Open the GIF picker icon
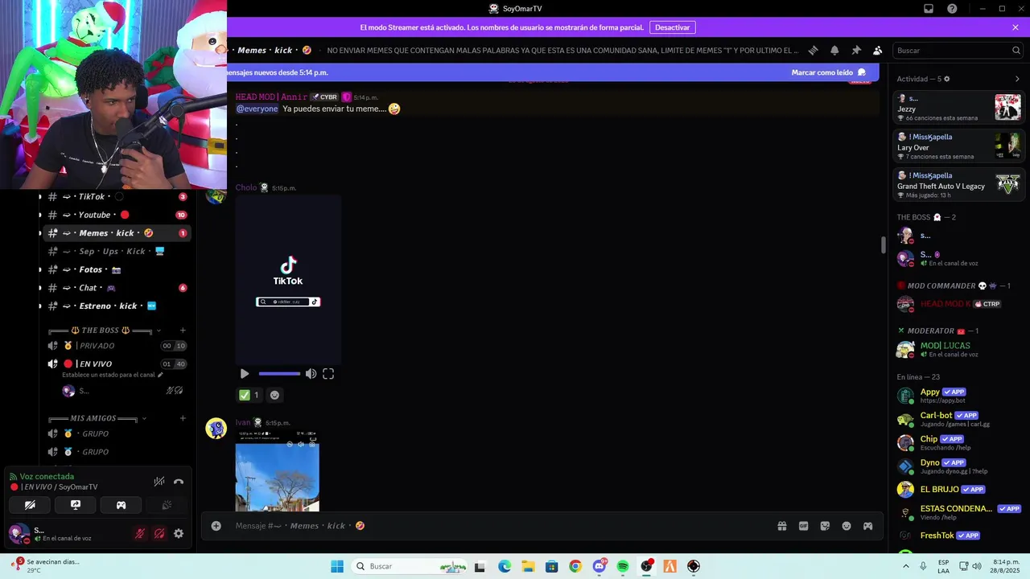The width and height of the screenshot is (1030, 579). pyautogui.click(x=803, y=526)
